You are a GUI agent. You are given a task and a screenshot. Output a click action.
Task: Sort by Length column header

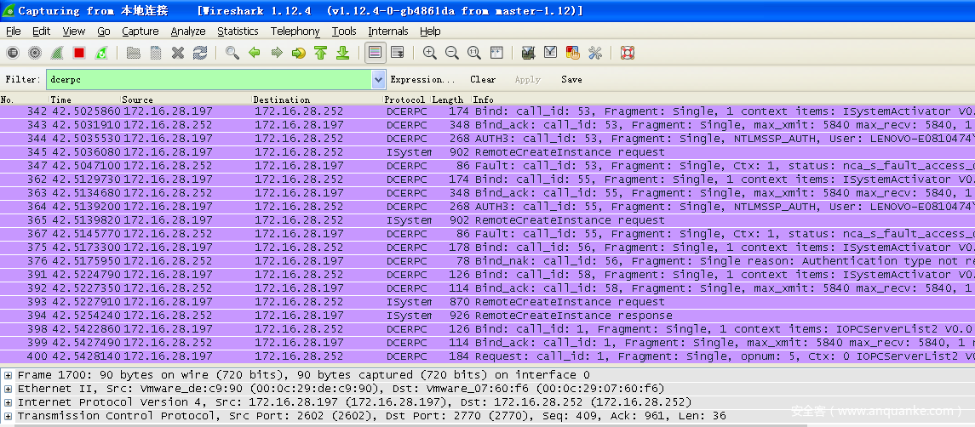click(x=450, y=100)
